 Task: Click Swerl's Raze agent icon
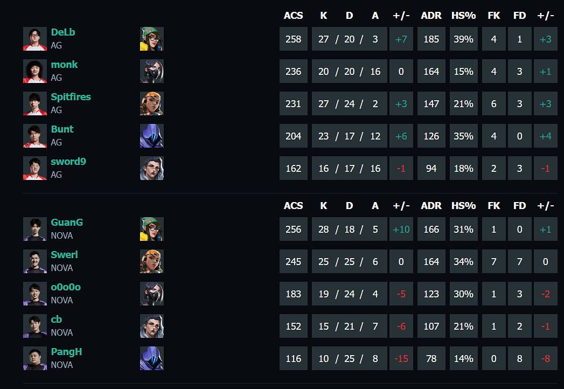tap(151, 261)
